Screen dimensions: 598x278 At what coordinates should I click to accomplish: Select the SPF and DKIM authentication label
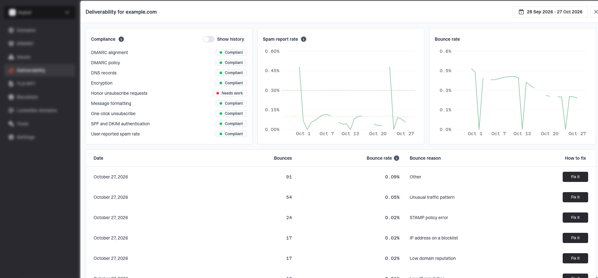click(x=120, y=124)
